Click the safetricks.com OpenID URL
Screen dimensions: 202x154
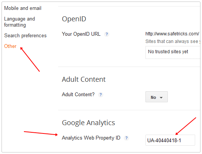click(172, 34)
